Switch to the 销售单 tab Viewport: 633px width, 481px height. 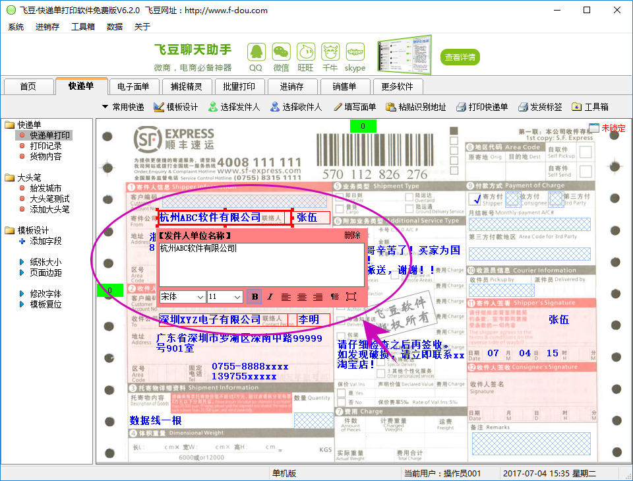pyautogui.click(x=344, y=86)
